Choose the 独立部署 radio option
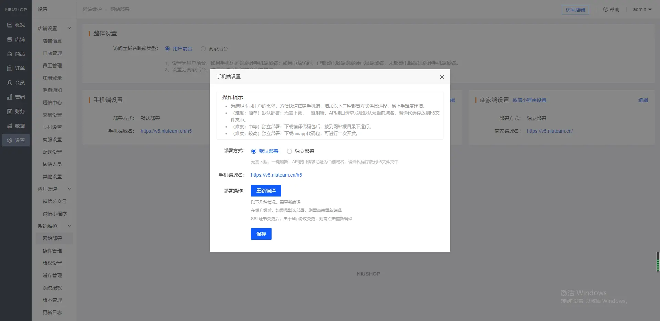 point(289,151)
